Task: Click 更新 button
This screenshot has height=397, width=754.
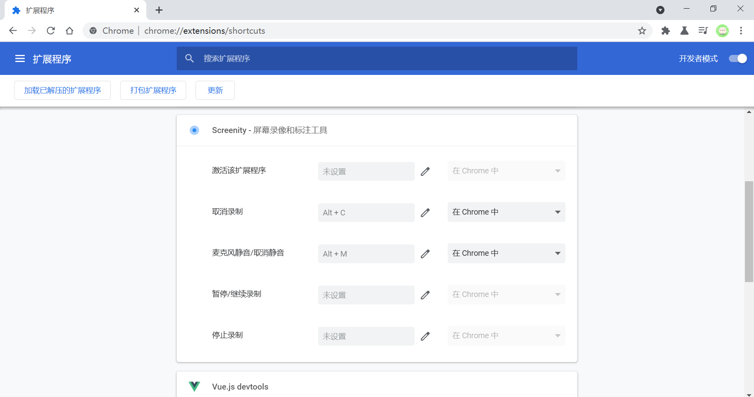Action: 215,90
